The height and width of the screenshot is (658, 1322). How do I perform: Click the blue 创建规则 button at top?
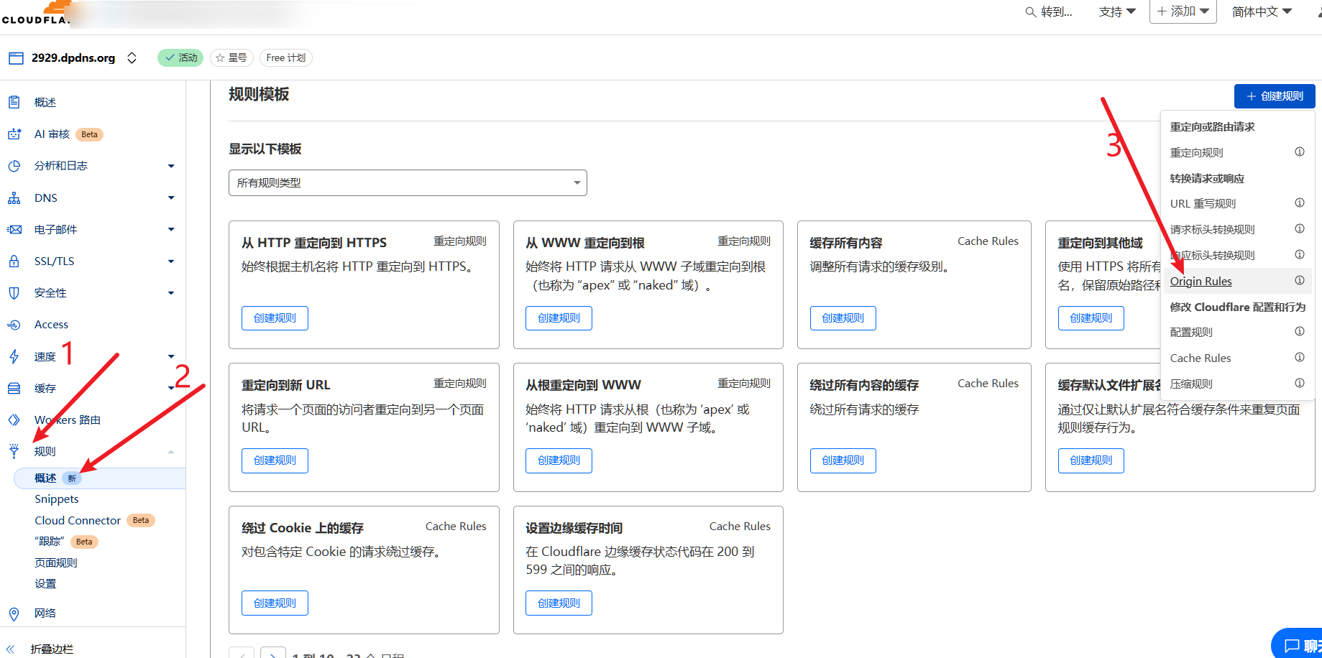[x=1275, y=96]
